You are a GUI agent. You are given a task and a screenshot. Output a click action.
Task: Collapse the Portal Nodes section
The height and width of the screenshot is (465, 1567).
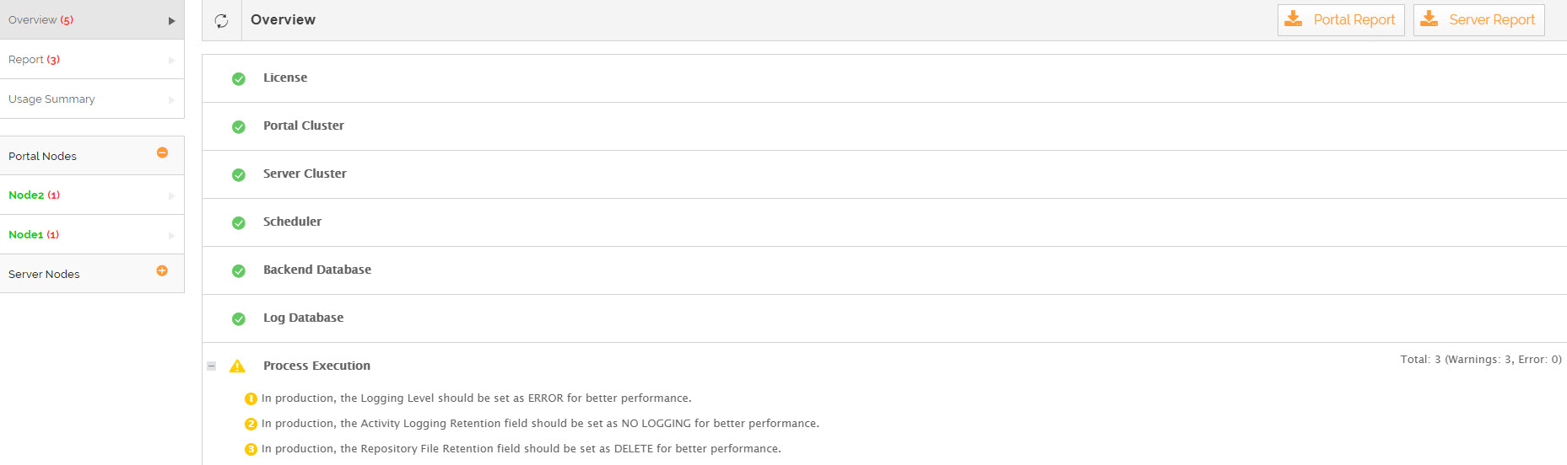162,152
